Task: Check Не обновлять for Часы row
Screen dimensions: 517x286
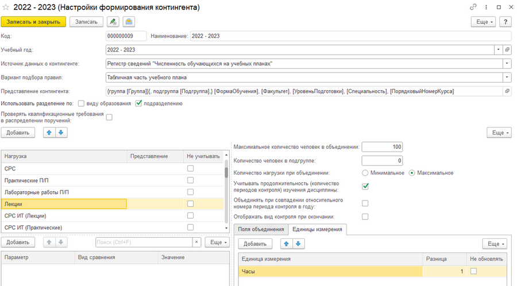Action: [473, 271]
